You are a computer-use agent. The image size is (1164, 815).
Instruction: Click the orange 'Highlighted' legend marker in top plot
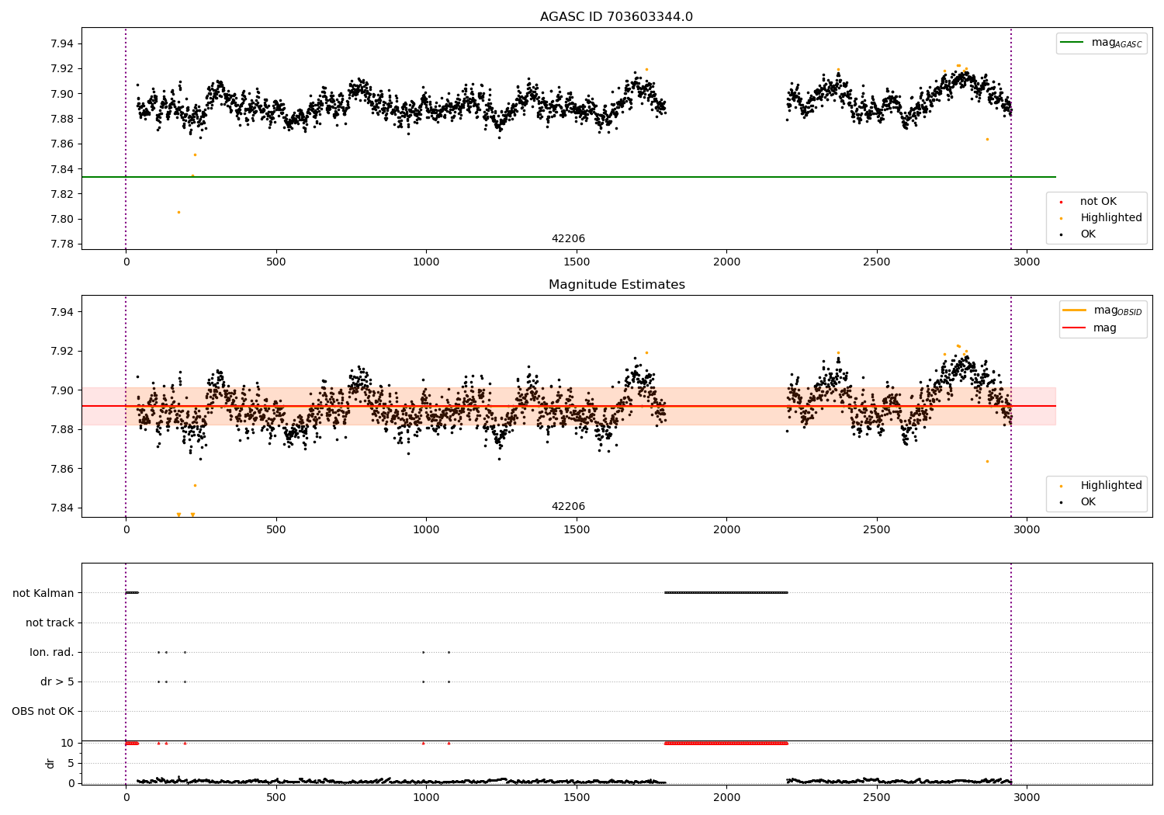(1061, 218)
